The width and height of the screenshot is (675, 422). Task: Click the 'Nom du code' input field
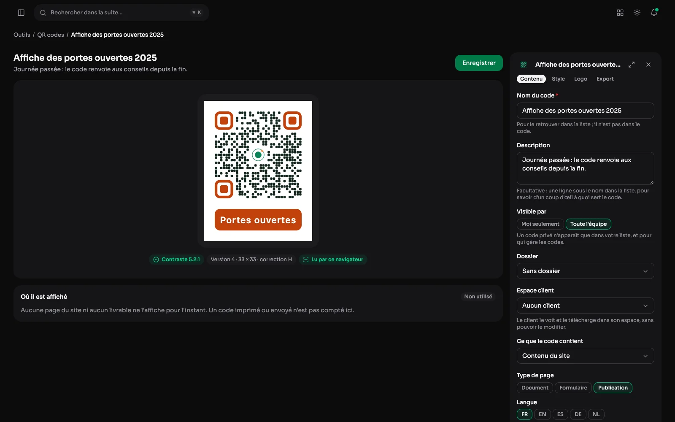point(586,111)
